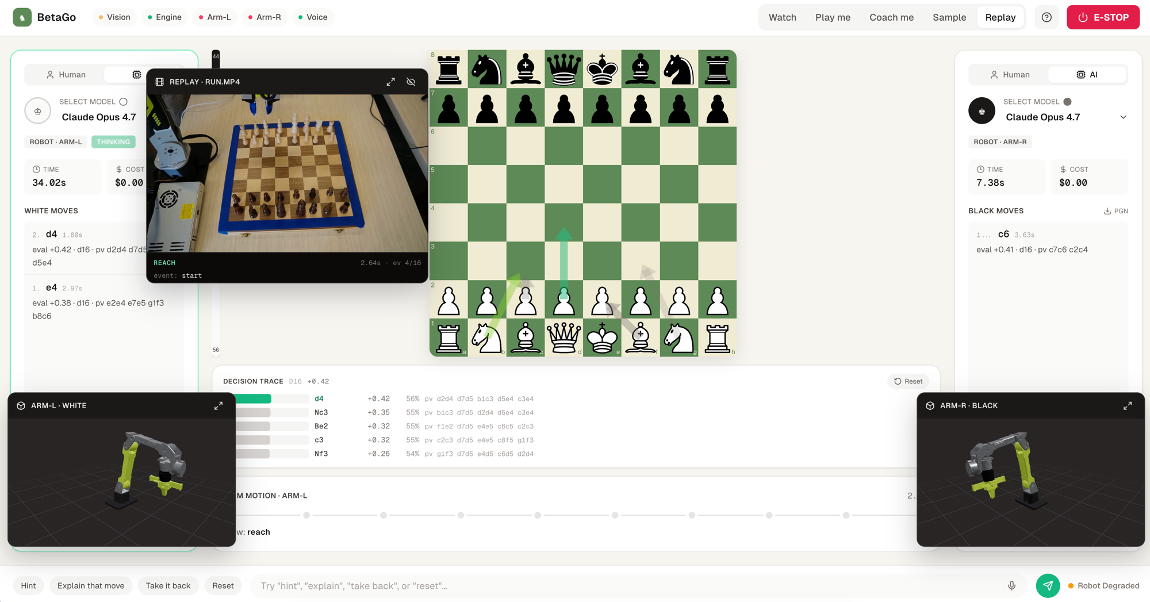This screenshot has height=602, width=1150.
Task: Select the white pawn on d2
Action: (x=563, y=300)
